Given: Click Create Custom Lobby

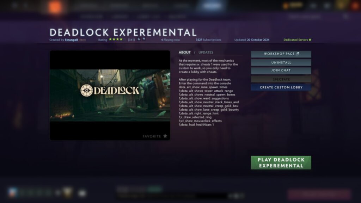Looking at the screenshot, I should coord(281,87).
